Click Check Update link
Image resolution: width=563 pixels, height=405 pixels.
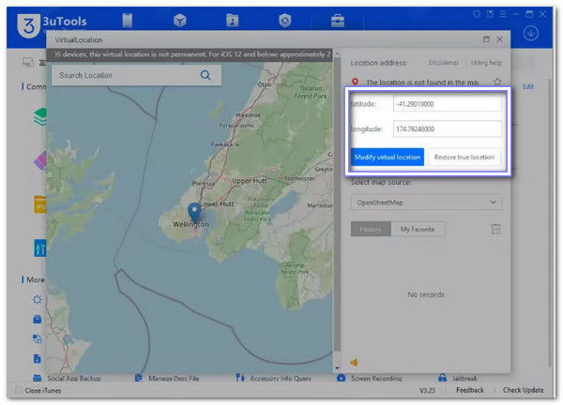click(524, 390)
